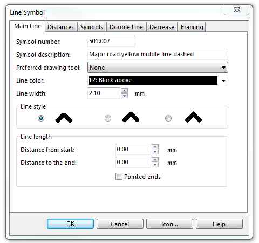The height and width of the screenshot is (243, 259).
Task: Switch to the Distances tab
Action: tap(61, 27)
